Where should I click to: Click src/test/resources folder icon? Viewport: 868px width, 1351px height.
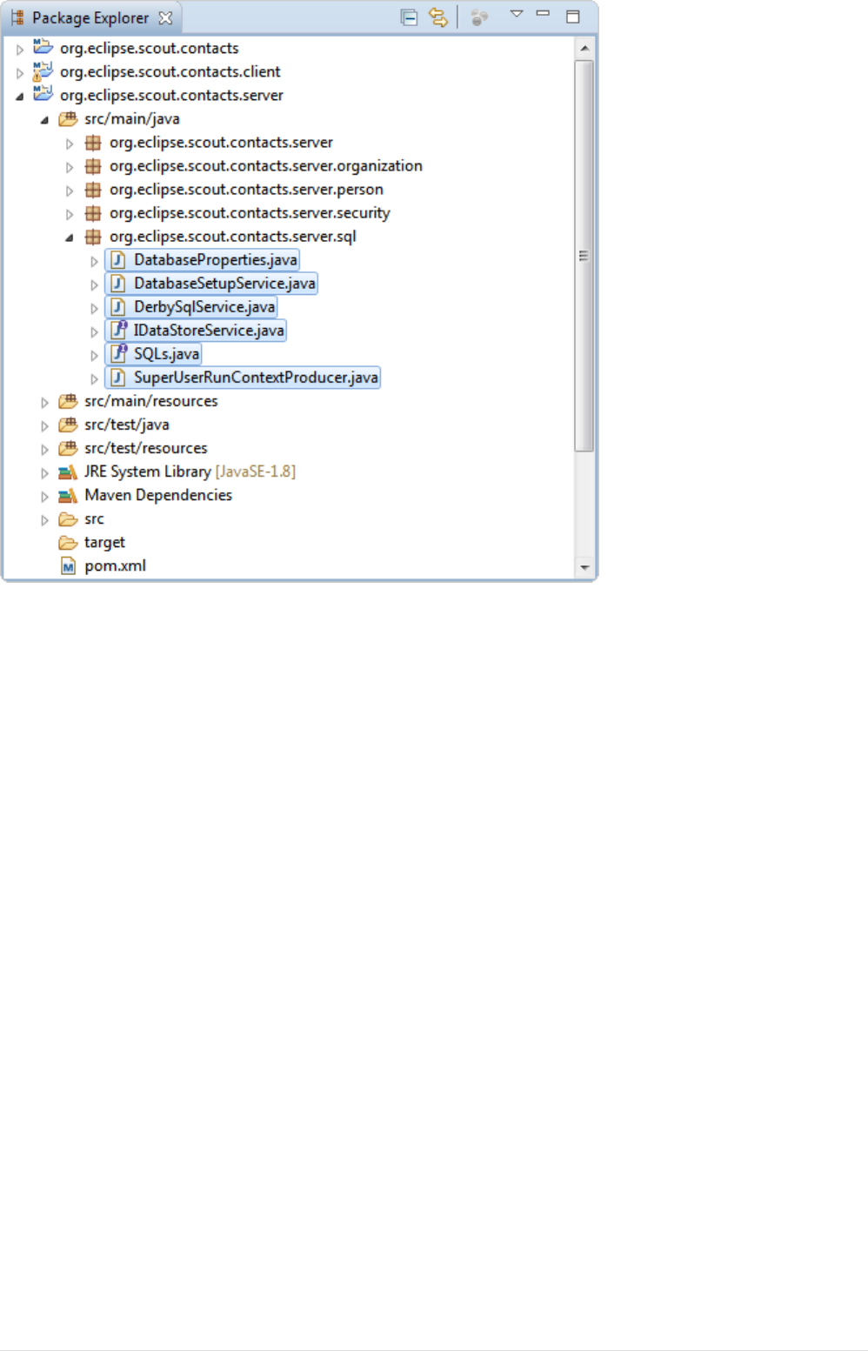click(x=68, y=448)
